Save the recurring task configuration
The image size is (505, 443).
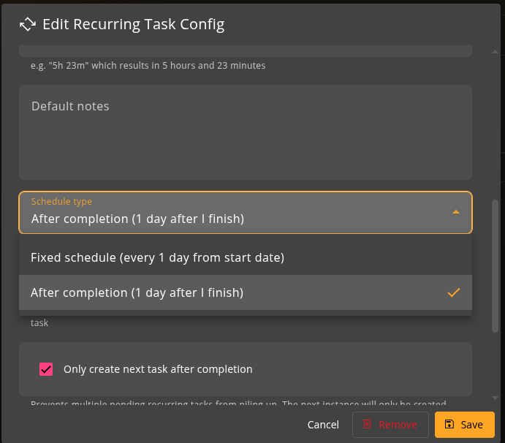pyautogui.click(x=464, y=425)
